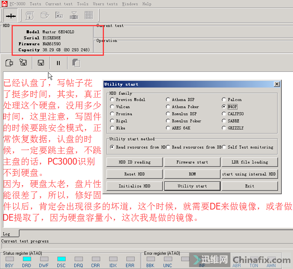Click the ERR status indicator
Image resolution: width=293 pixels, height=269 pixels.
131,259
